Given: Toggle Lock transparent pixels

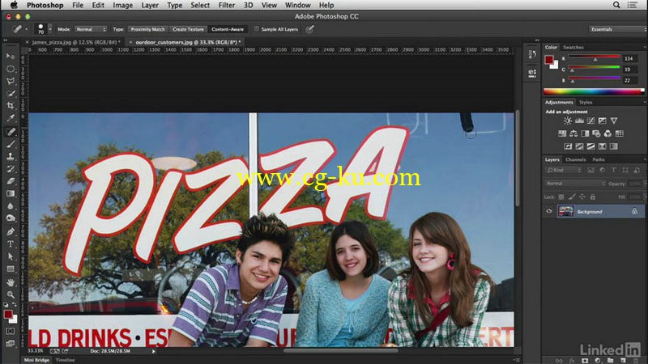Looking at the screenshot, I should pos(561,197).
